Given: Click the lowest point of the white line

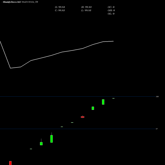Looking at the screenshot, I should click(11, 68).
